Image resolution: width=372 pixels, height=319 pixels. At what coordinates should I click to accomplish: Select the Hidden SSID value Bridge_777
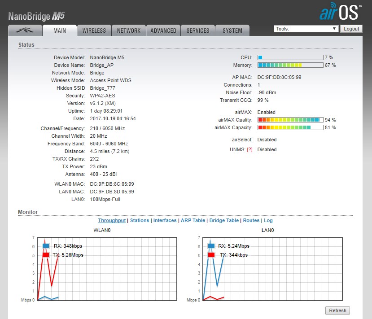(x=102, y=88)
